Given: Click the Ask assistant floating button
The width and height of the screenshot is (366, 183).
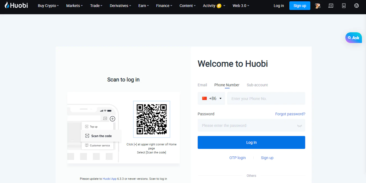Looking at the screenshot, I should [354, 38].
